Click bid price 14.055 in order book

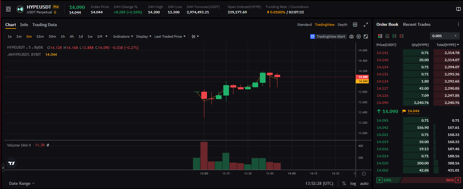tap(382, 120)
